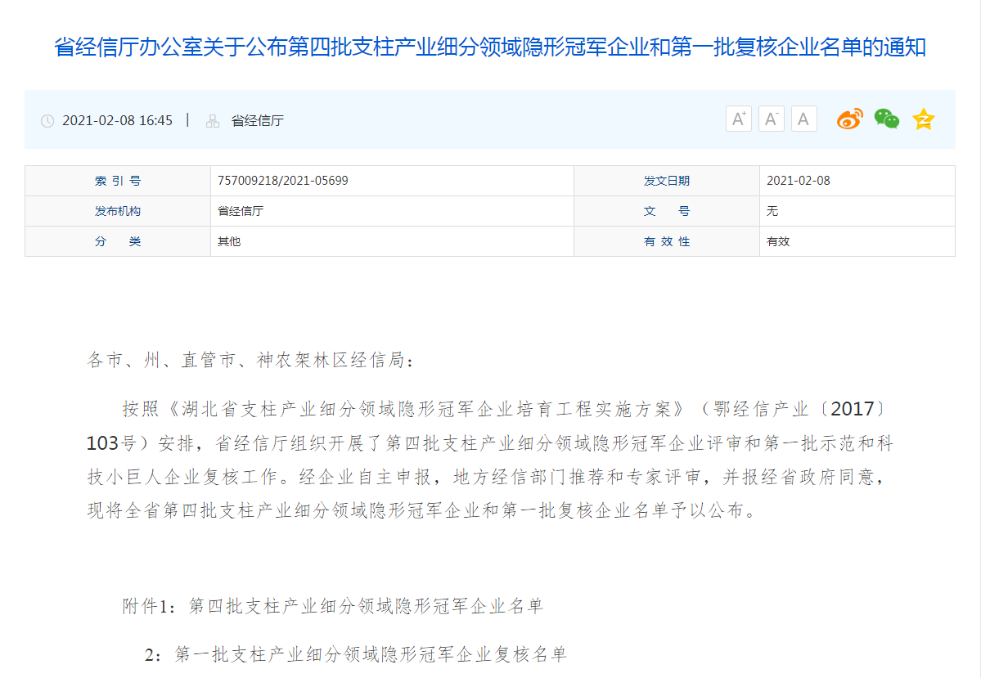The image size is (981, 678).
Task: Click the 文号 value 无 cell
Action: (x=772, y=211)
